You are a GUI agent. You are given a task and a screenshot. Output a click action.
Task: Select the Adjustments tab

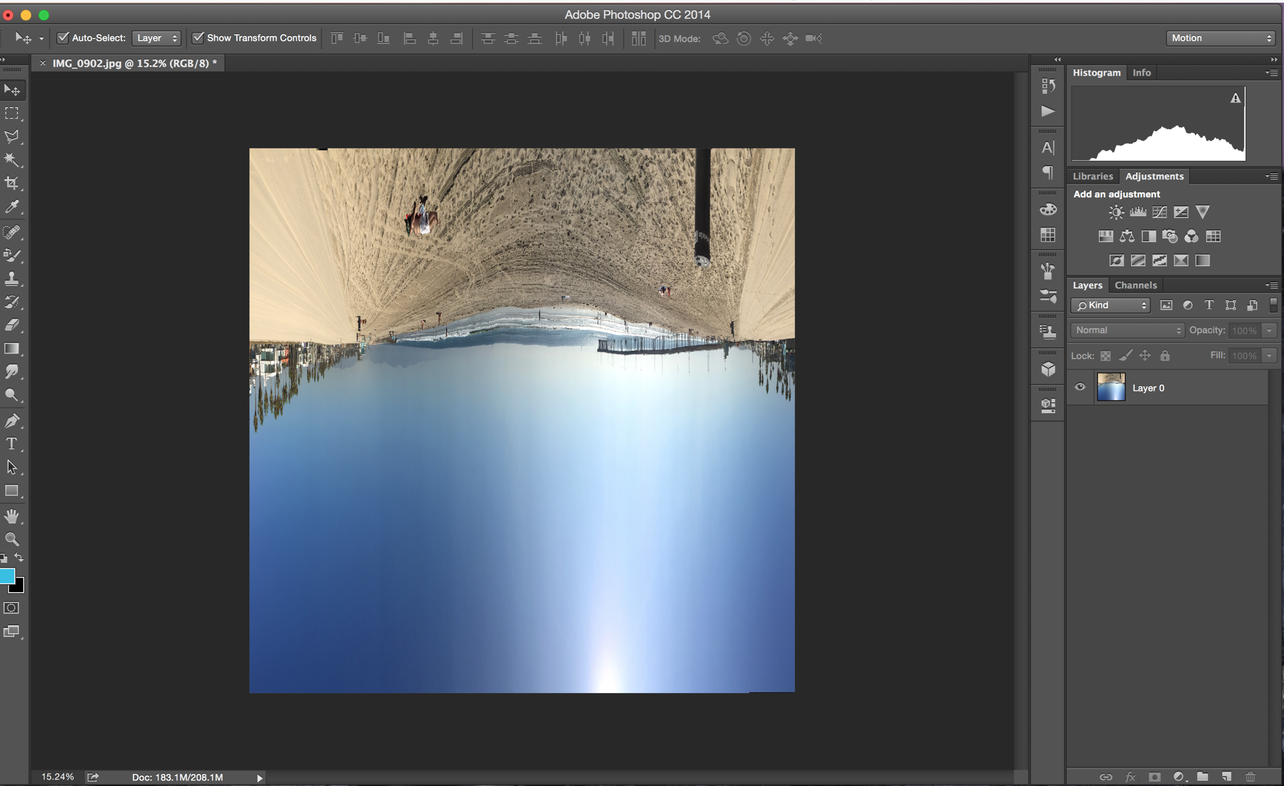tap(1154, 176)
